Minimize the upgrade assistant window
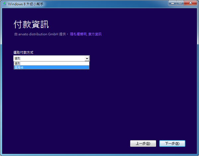This screenshot has width=199, height=156. pyautogui.click(x=172, y=3)
